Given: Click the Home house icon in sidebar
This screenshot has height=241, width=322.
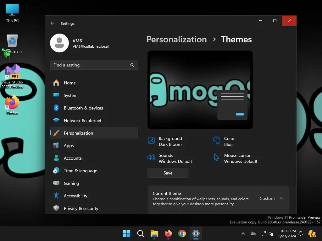Looking at the screenshot, I should click(x=56, y=83).
